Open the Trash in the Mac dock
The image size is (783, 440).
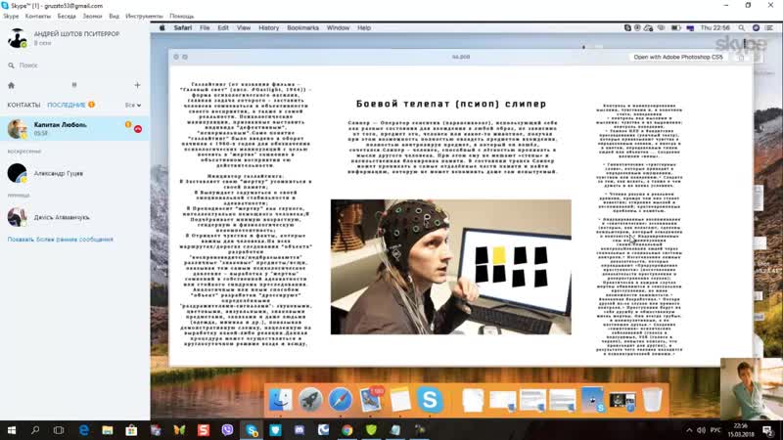tap(652, 400)
